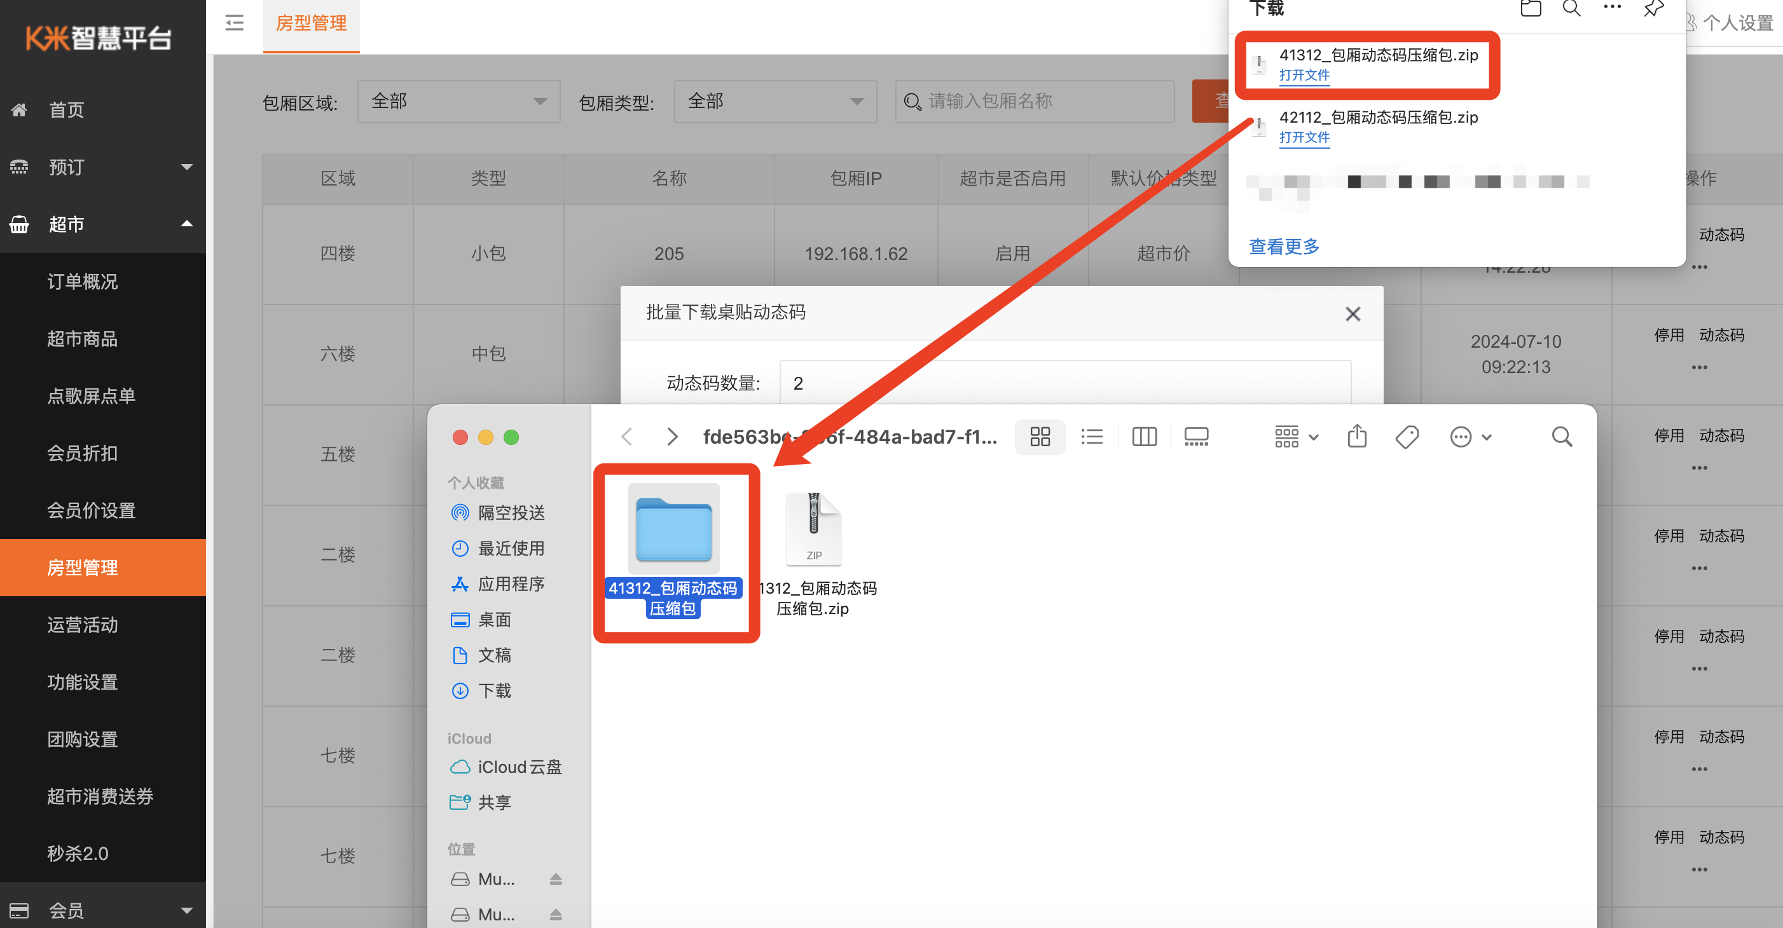Open the 包厢类型 dropdown
Image resolution: width=1783 pixels, height=928 pixels.
(775, 102)
